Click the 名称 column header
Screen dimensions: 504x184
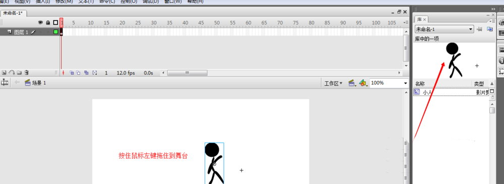(x=420, y=84)
